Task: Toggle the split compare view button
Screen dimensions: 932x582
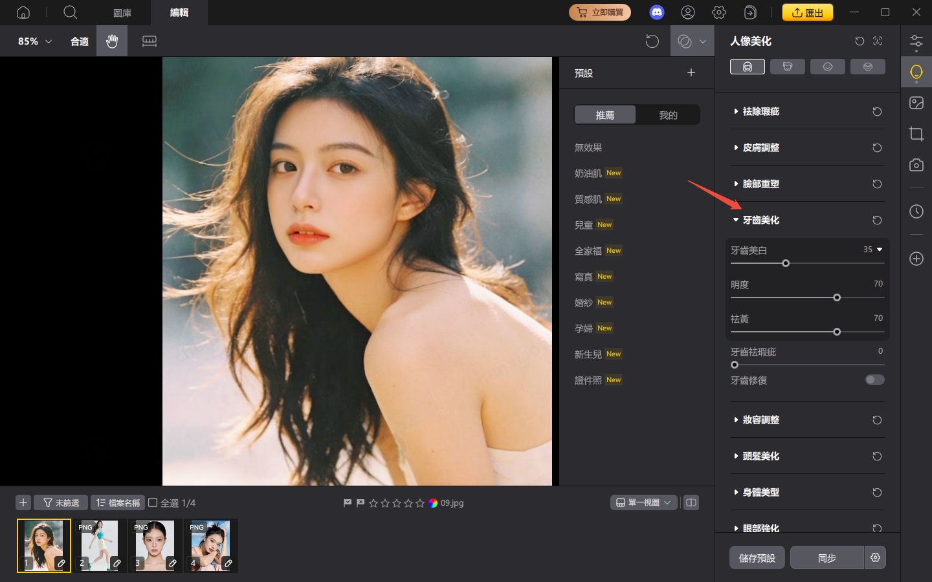Action: click(x=691, y=502)
